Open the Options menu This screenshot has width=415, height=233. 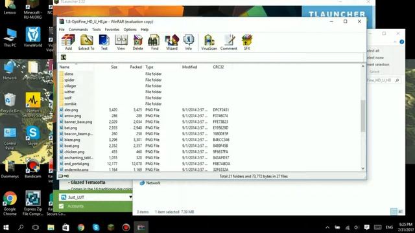coord(130,30)
